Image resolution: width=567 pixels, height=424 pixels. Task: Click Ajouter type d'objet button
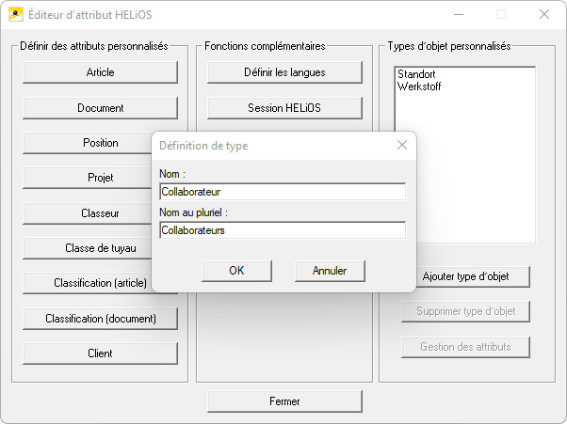click(473, 276)
